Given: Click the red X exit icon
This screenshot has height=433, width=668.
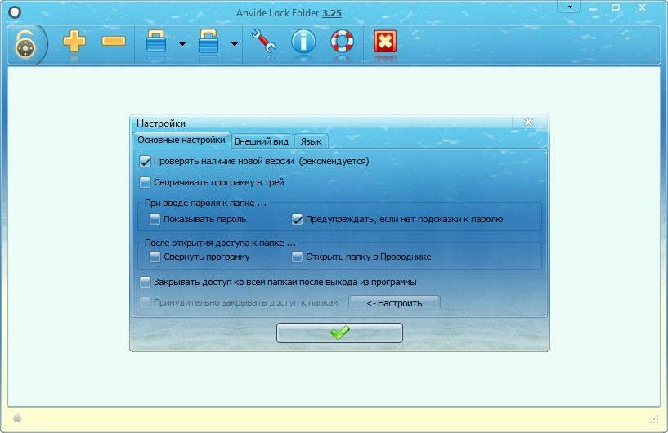Looking at the screenshot, I should 385,42.
